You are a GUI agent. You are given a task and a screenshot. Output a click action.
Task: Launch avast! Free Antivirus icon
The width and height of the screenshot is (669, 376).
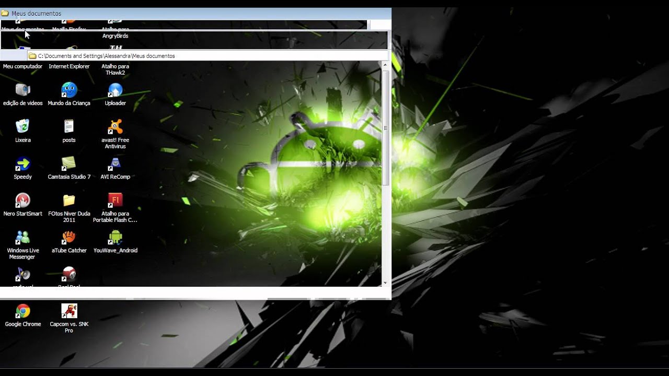[115, 127]
